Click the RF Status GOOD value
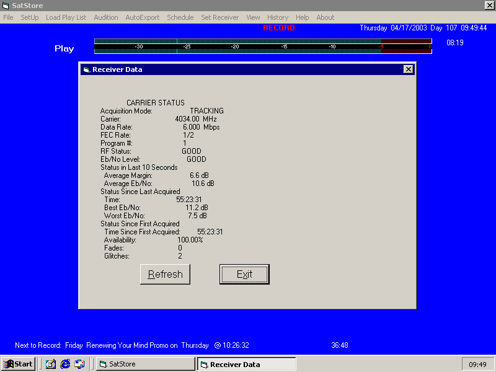The height and width of the screenshot is (372, 496). (x=192, y=151)
